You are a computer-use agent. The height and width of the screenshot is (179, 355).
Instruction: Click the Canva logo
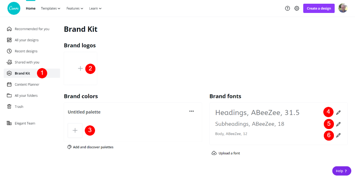click(x=14, y=8)
